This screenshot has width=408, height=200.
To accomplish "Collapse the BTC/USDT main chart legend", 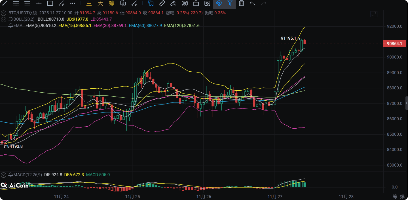I will pyautogui.click(x=4, y=13).
